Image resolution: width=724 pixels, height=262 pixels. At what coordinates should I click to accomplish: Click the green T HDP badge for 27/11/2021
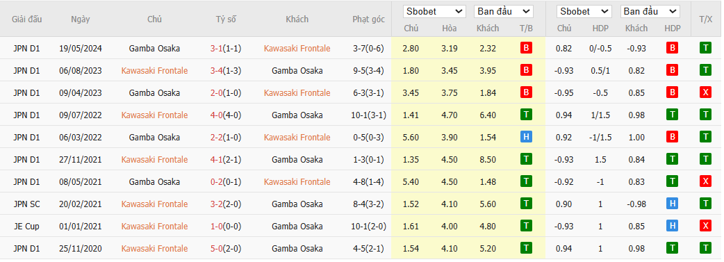(x=673, y=159)
